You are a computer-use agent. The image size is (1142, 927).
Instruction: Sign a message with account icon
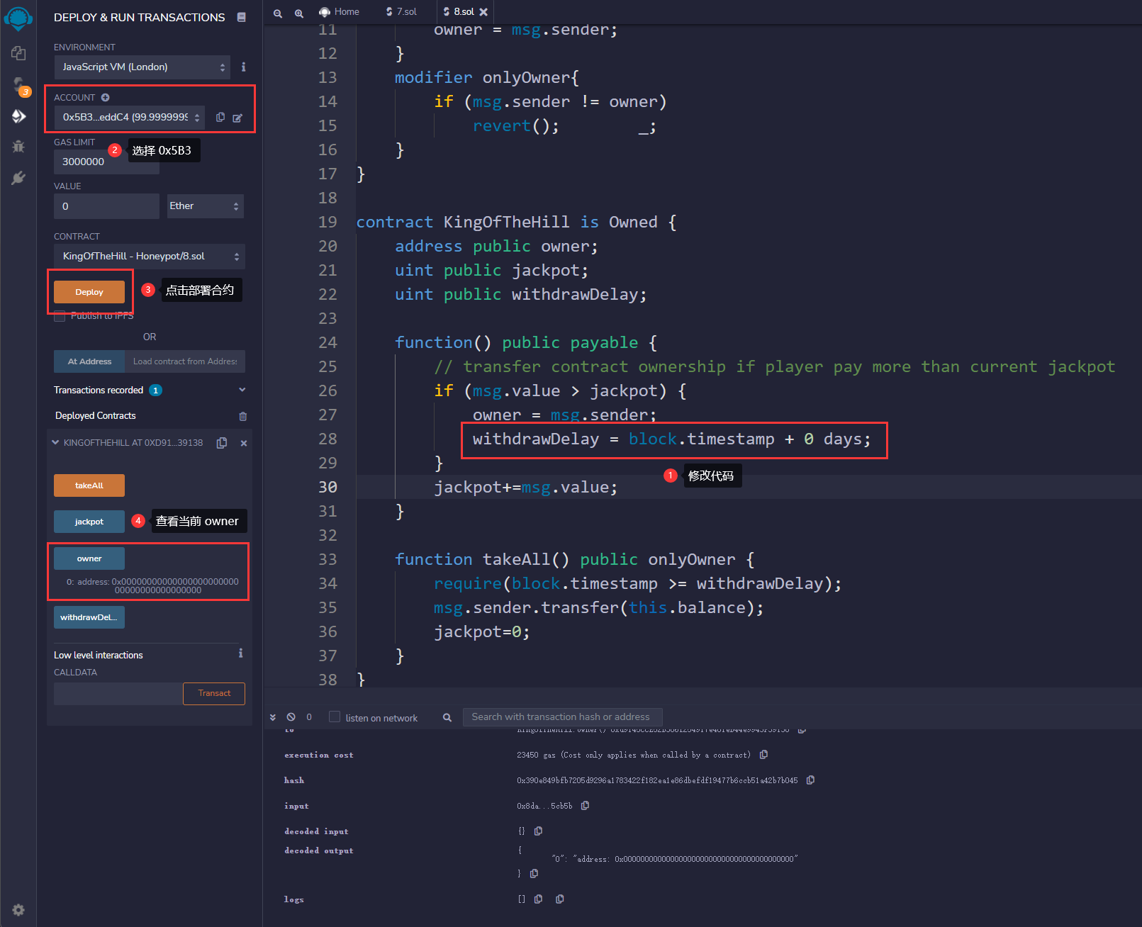(237, 118)
